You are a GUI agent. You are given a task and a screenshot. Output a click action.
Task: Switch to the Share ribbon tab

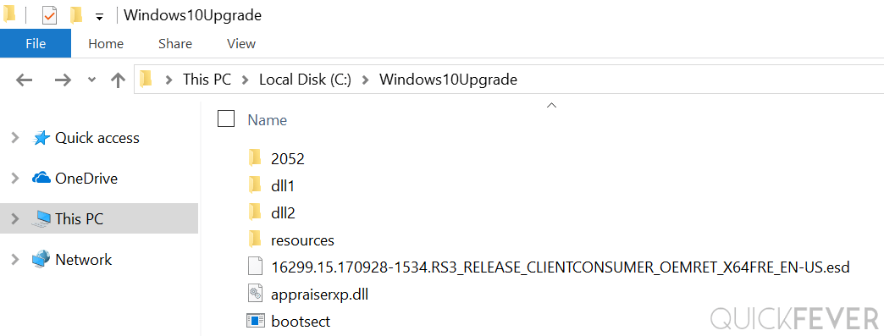[174, 43]
